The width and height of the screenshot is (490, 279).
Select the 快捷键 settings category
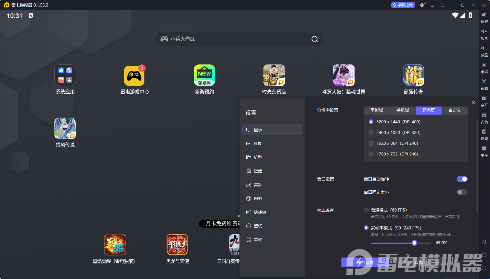(260, 212)
